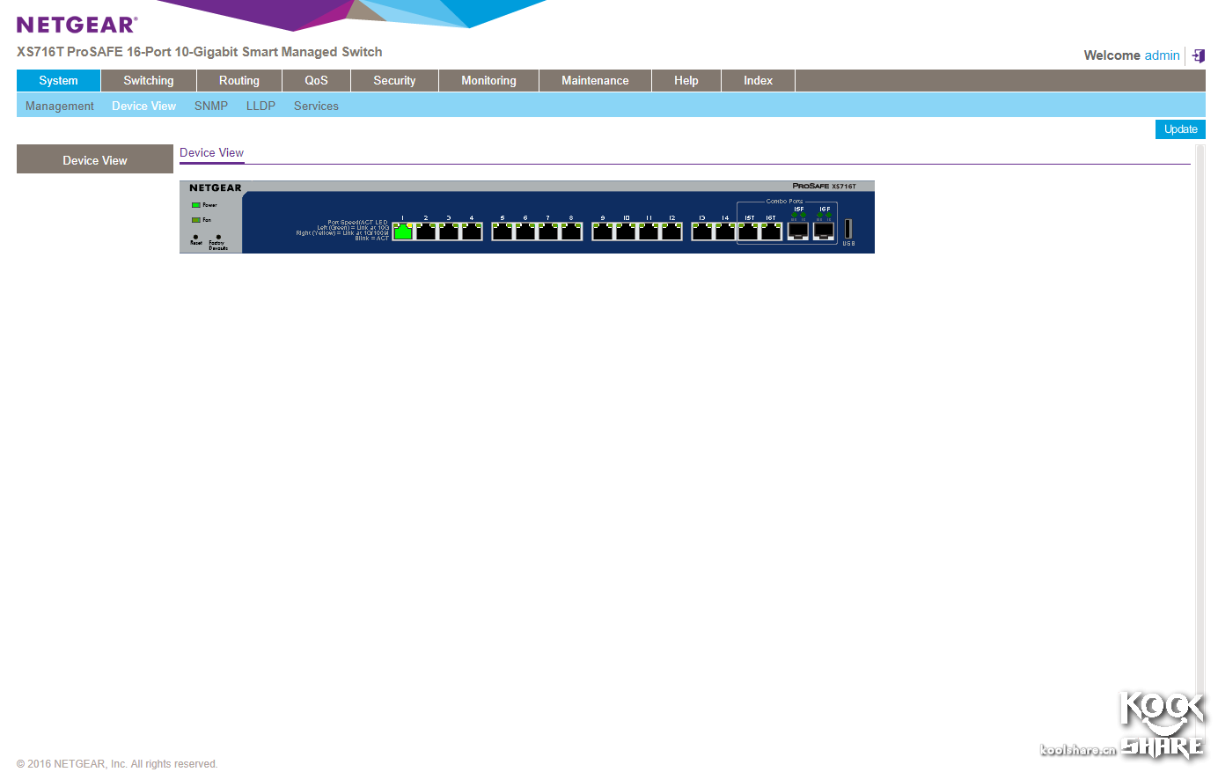This screenshot has width=1218, height=772.
Task: Click the USB port on the switch
Action: click(x=848, y=229)
